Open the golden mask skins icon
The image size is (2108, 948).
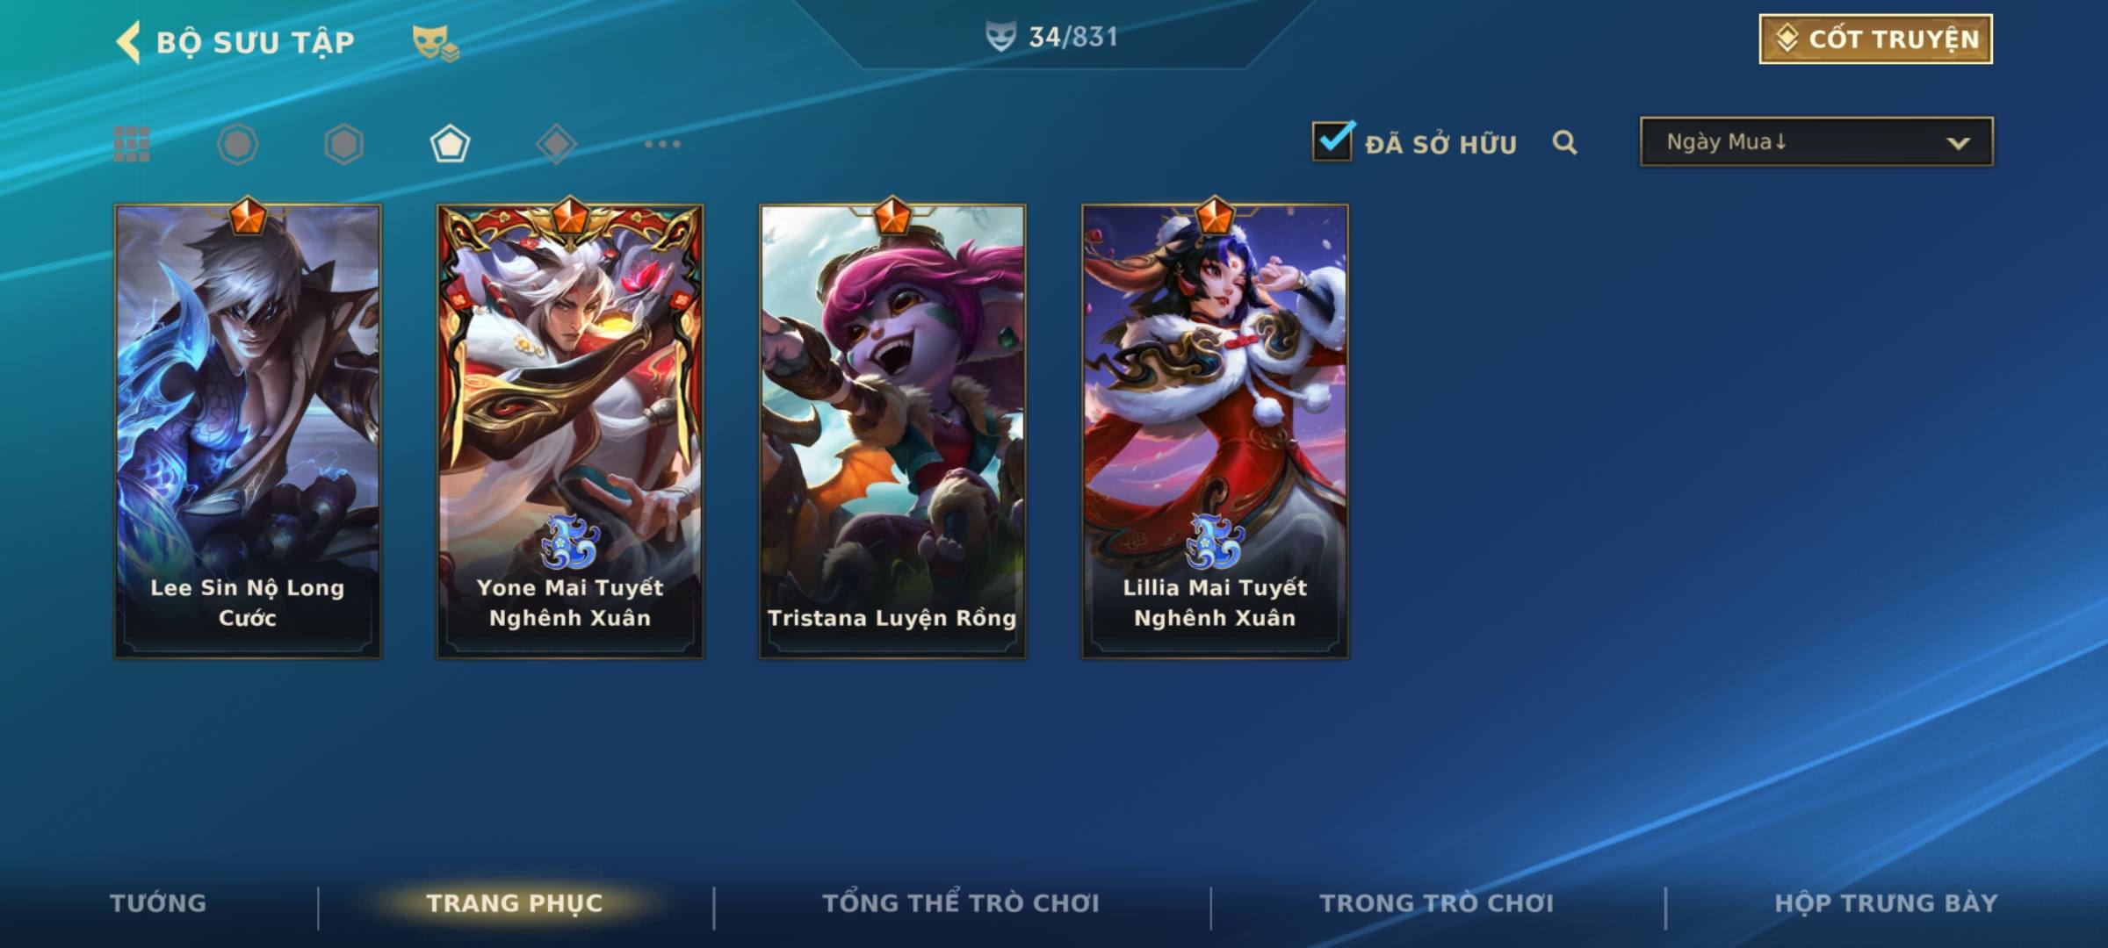(x=436, y=42)
